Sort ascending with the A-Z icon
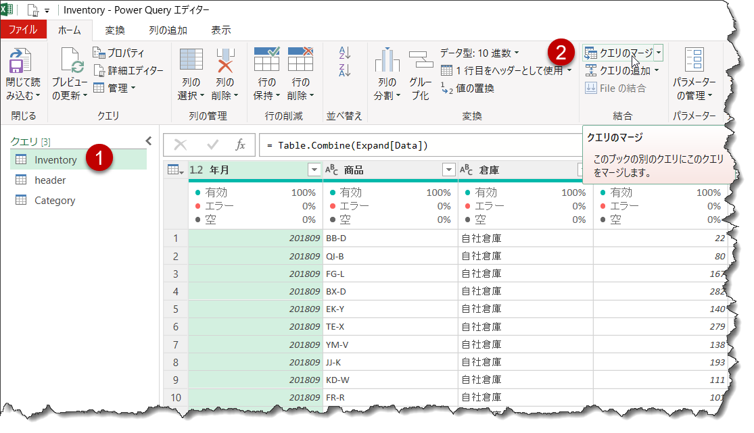This screenshot has height=433, width=754. pos(344,53)
